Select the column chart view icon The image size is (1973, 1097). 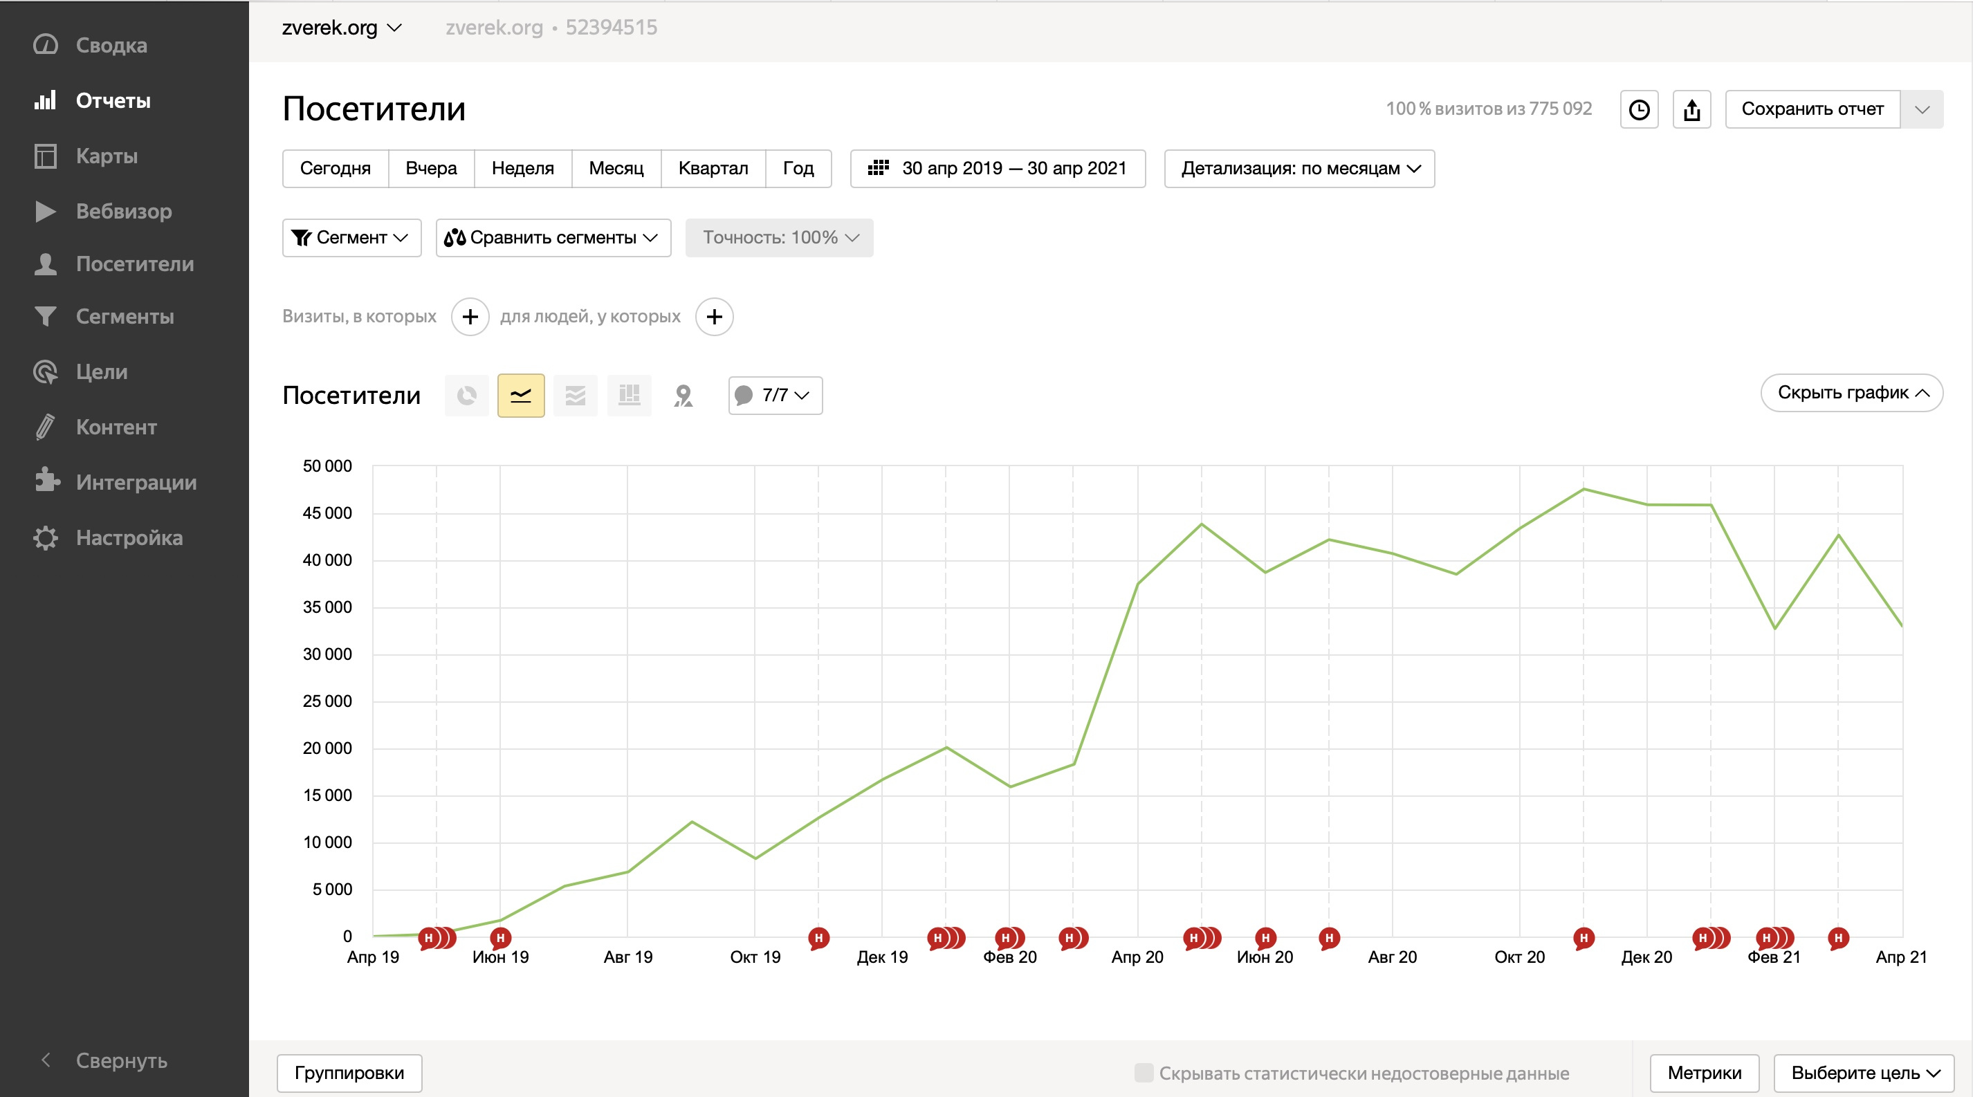coord(629,395)
